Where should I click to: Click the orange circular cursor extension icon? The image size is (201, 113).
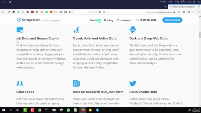pos(42,12)
